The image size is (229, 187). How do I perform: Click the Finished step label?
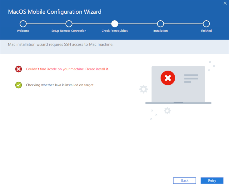[206, 31]
